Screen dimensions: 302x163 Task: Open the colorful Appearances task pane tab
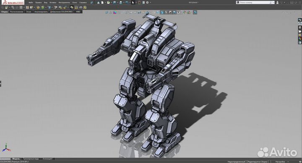tap(300, 39)
